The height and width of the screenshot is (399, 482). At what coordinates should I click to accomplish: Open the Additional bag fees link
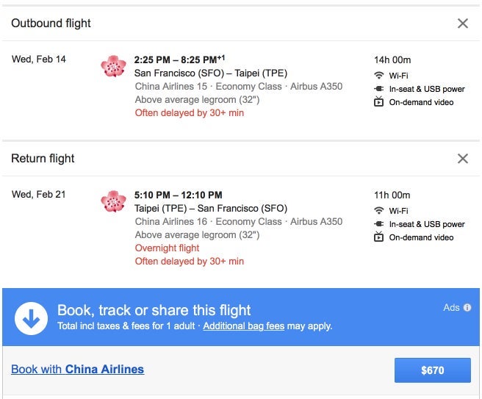coord(243,326)
